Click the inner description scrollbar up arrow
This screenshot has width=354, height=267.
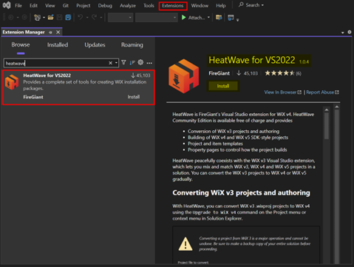point(327,110)
